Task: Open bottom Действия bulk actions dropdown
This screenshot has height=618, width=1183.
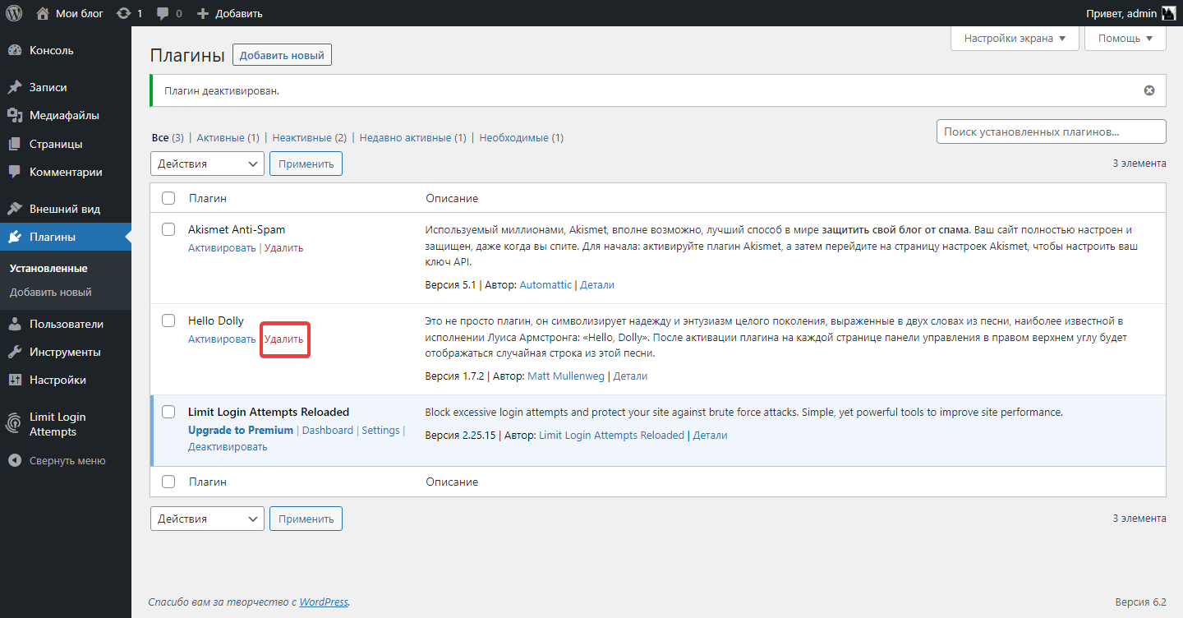Action: (208, 519)
